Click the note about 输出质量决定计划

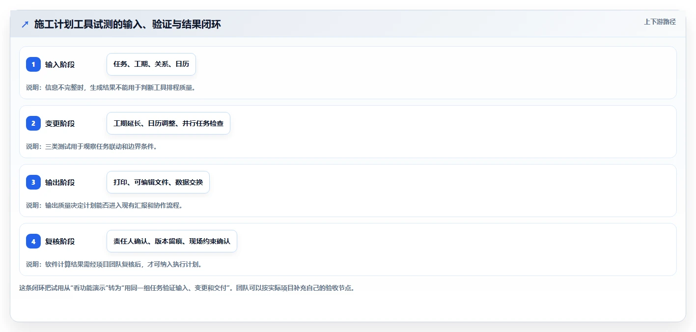(105, 205)
